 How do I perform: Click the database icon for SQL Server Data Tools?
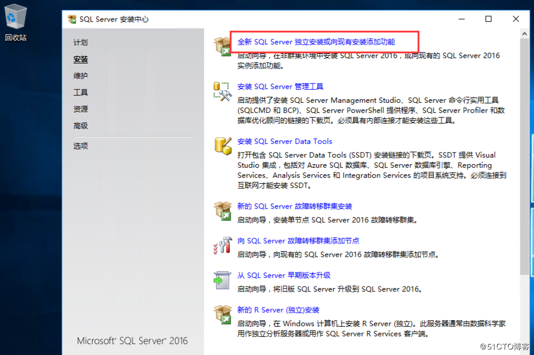[223, 146]
